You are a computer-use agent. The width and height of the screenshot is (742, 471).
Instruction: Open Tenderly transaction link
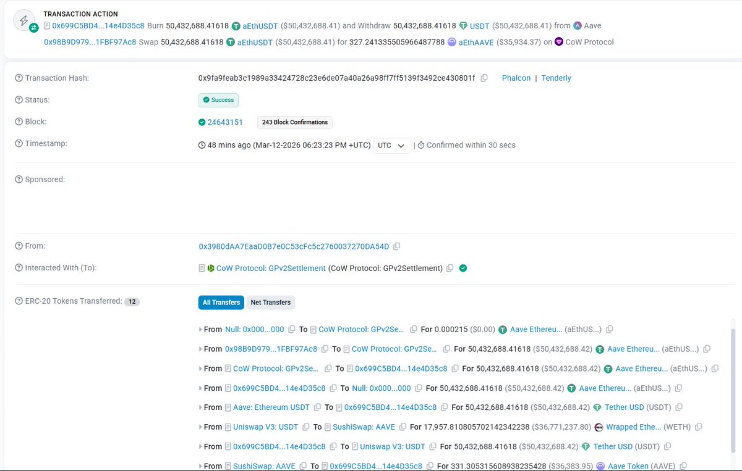tap(556, 78)
